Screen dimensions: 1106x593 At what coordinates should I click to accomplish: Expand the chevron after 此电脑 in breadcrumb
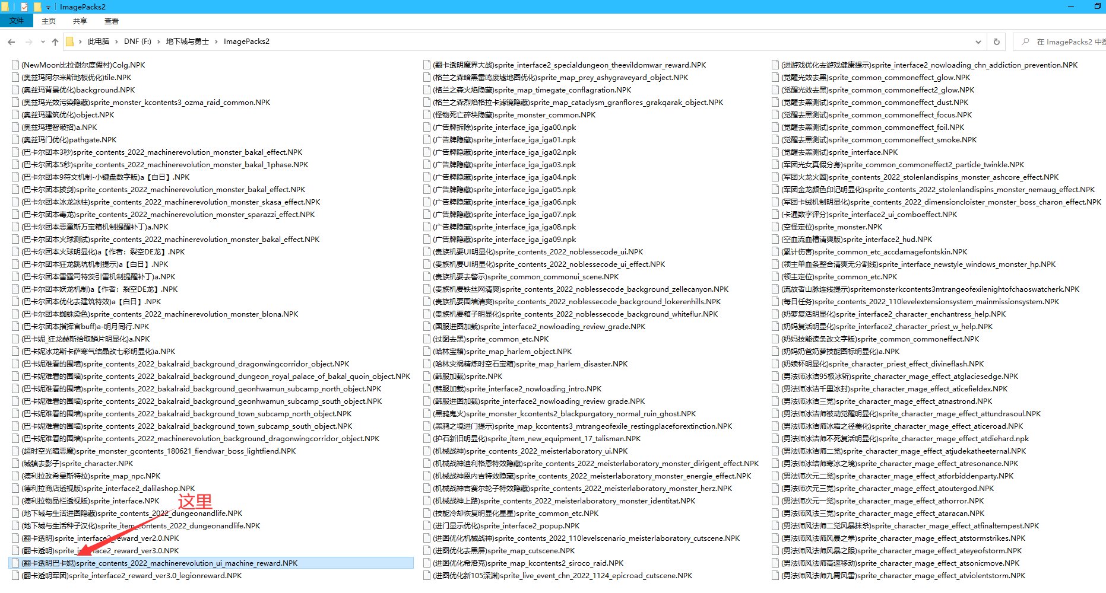[117, 42]
